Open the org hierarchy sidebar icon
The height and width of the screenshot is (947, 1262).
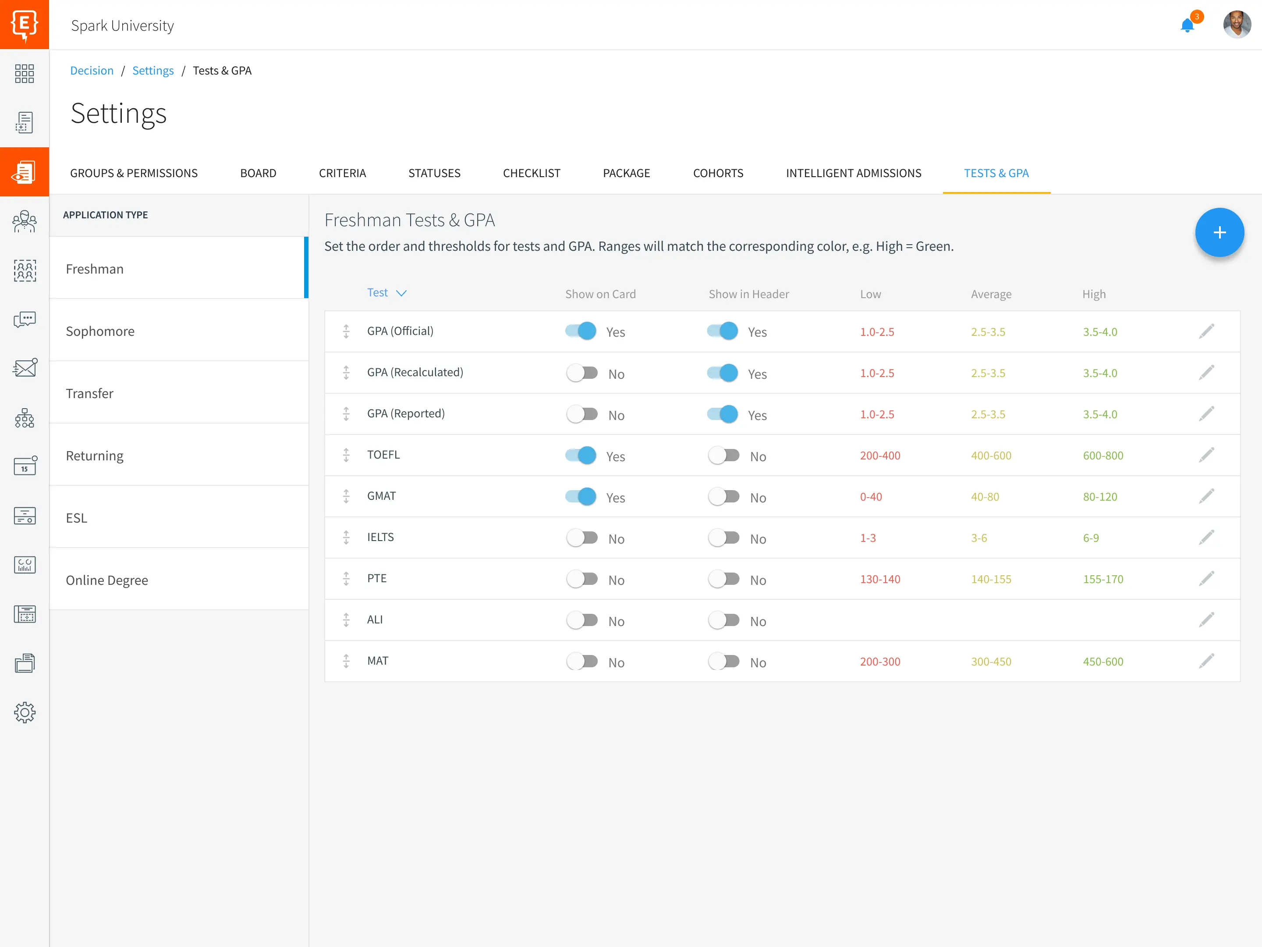coord(25,418)
